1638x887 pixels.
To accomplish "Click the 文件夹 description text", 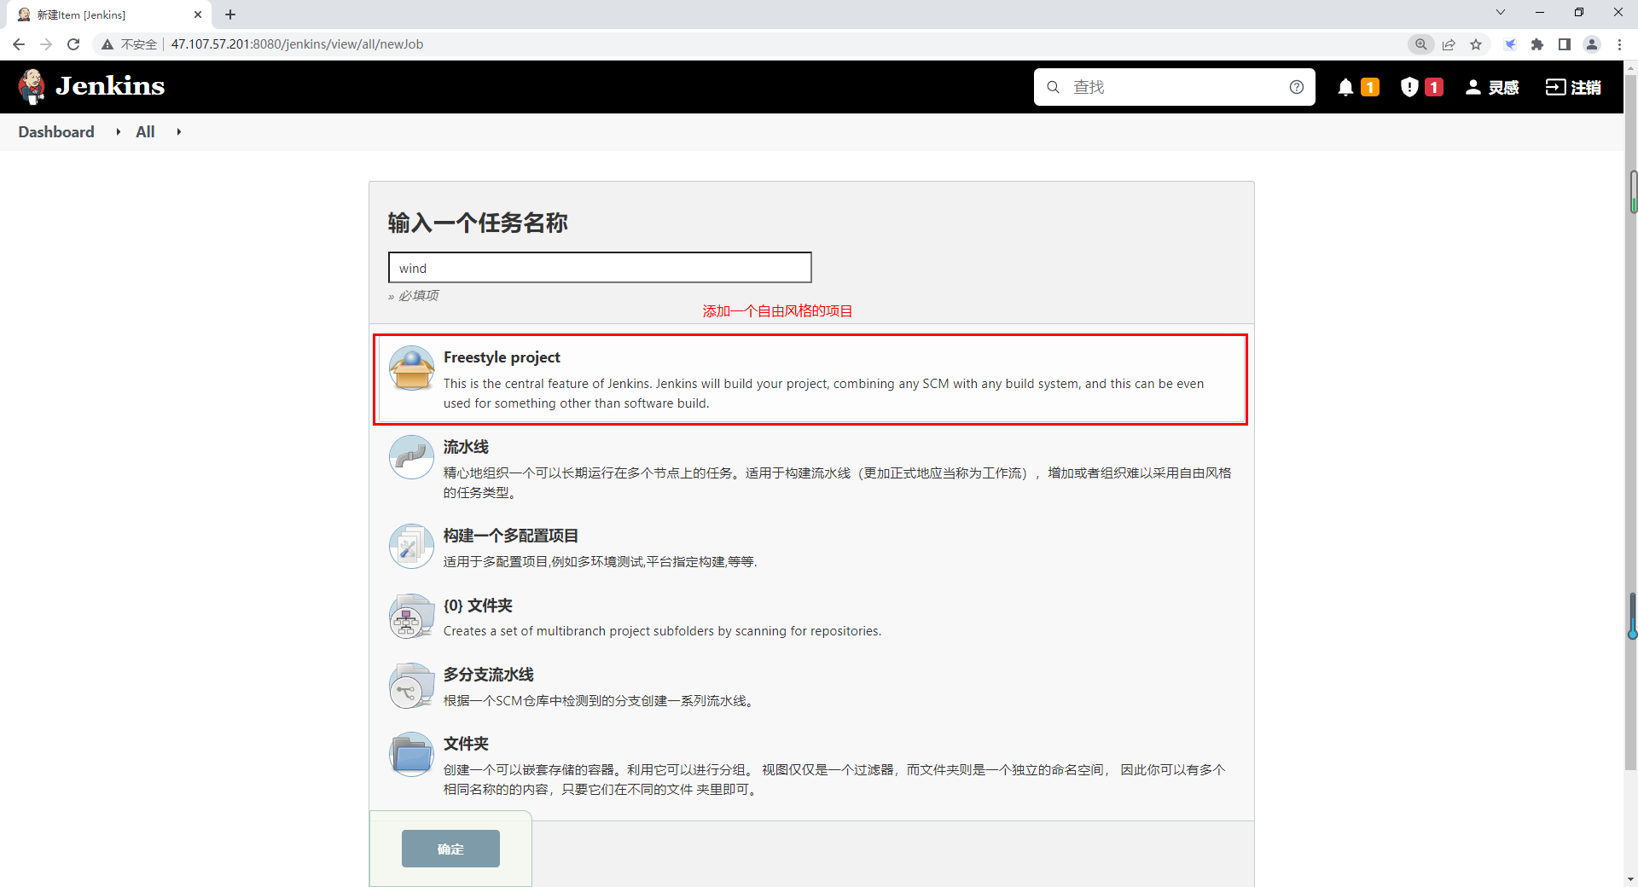I will (x=834, y=780).
